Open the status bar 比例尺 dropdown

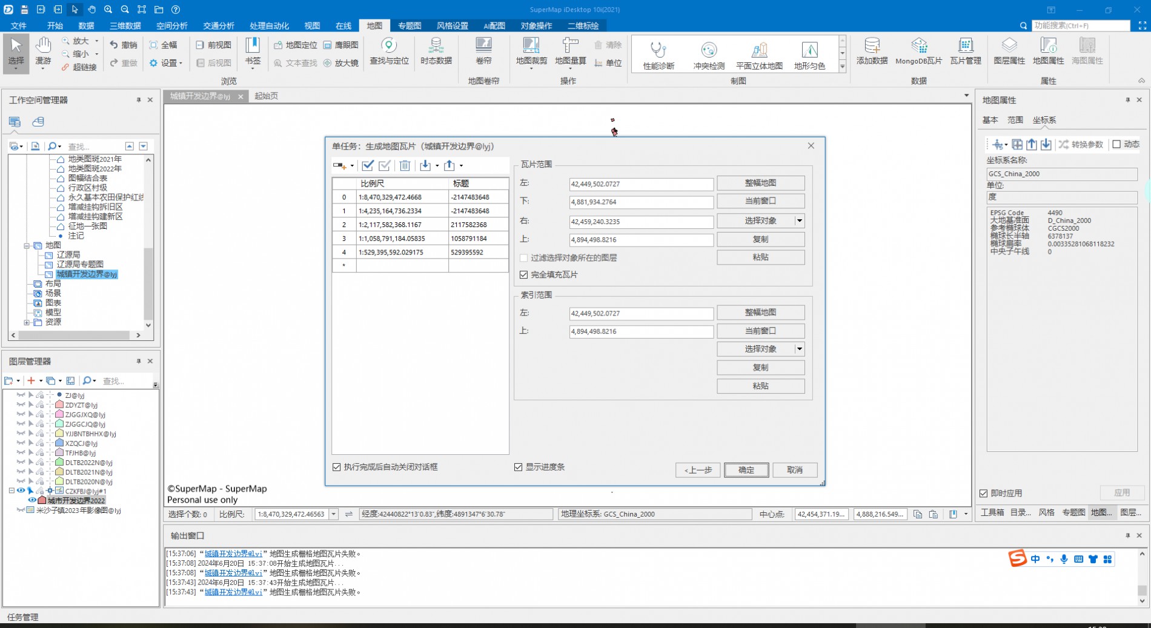point(333,514)
